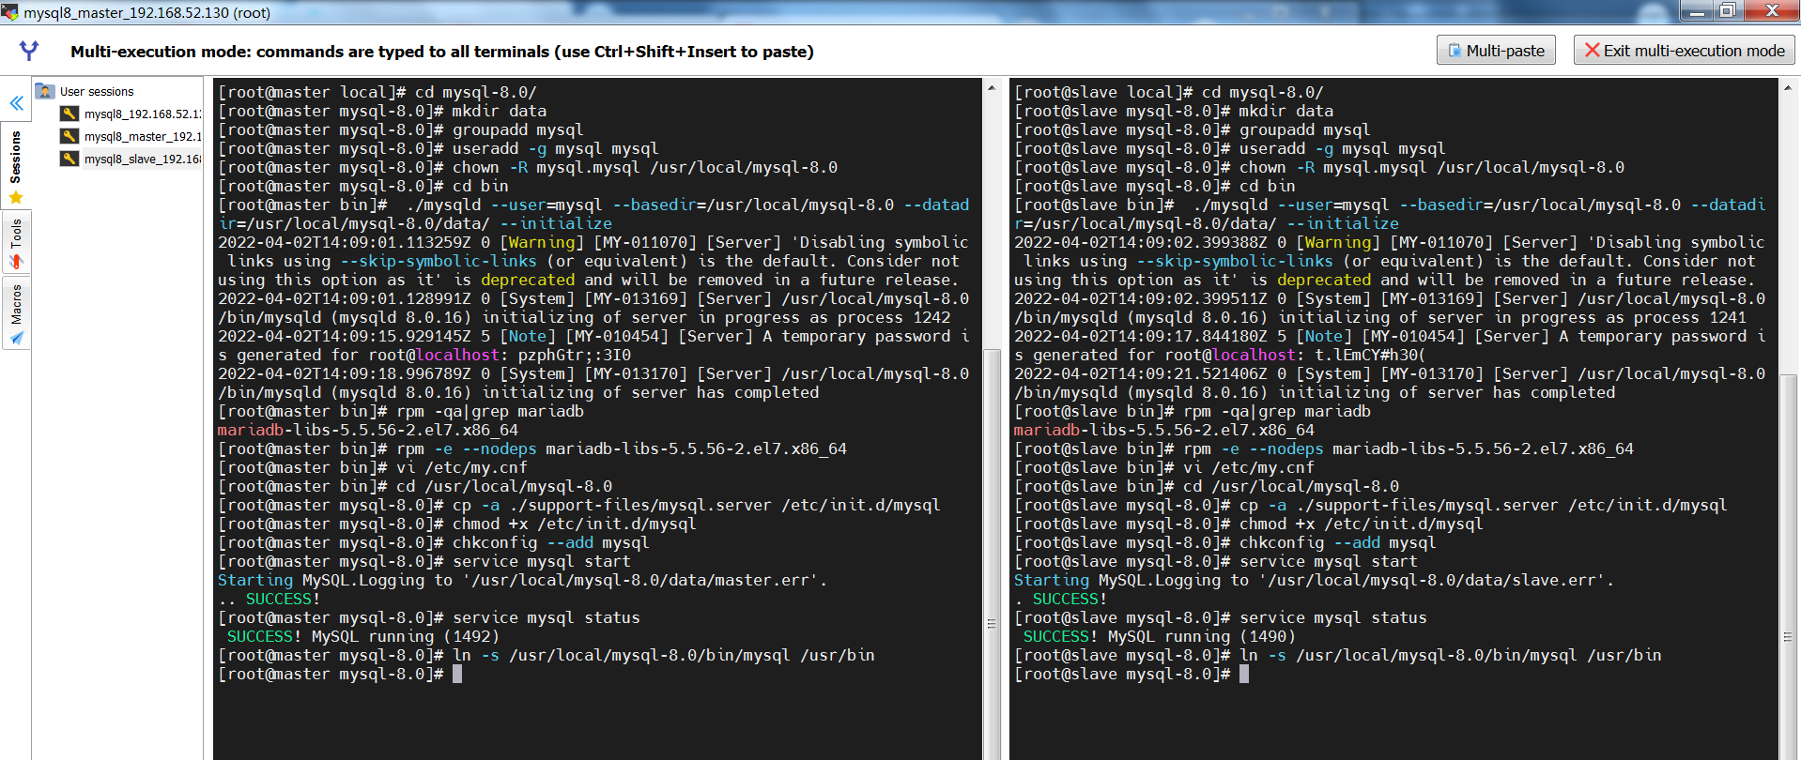
Task: Click the slave temporary password 't.lEmCY#h30('
Action: click(x=1370, y=355)
